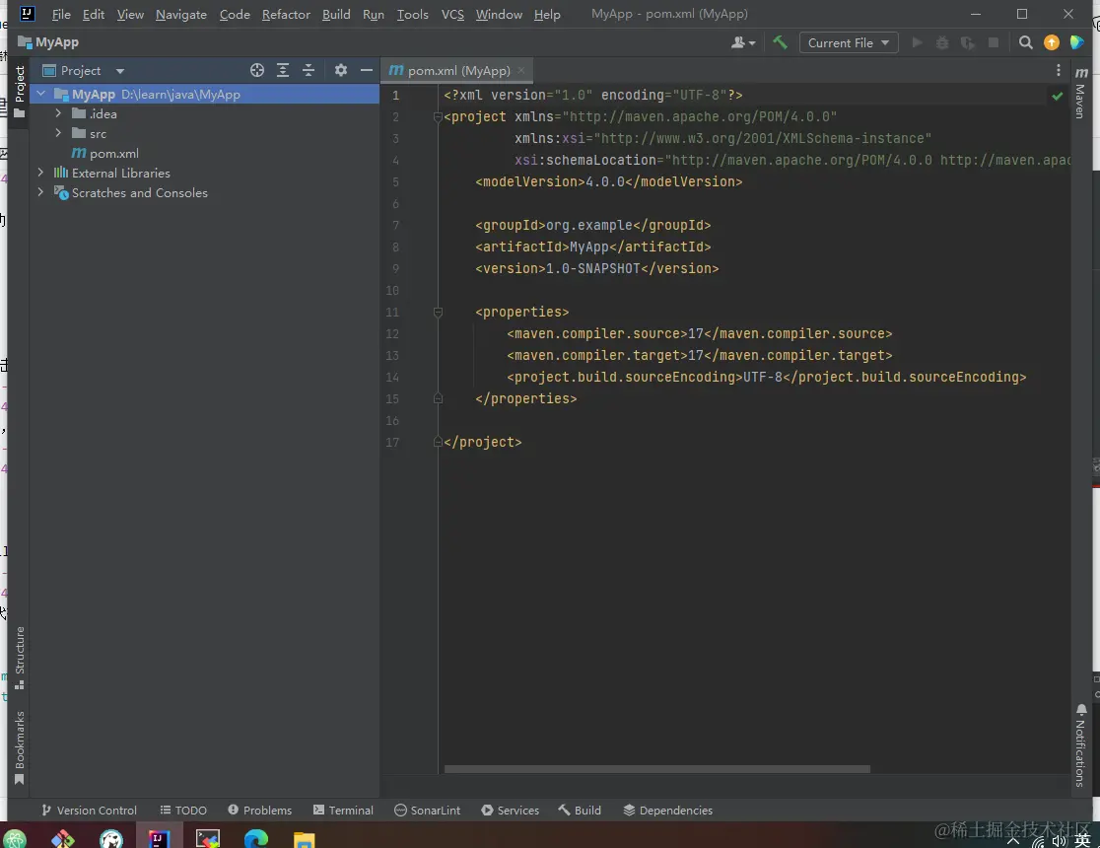Click the Expand All icon in Project panel
Viewport: 1100px width, 848px height.
click(283, 70)
